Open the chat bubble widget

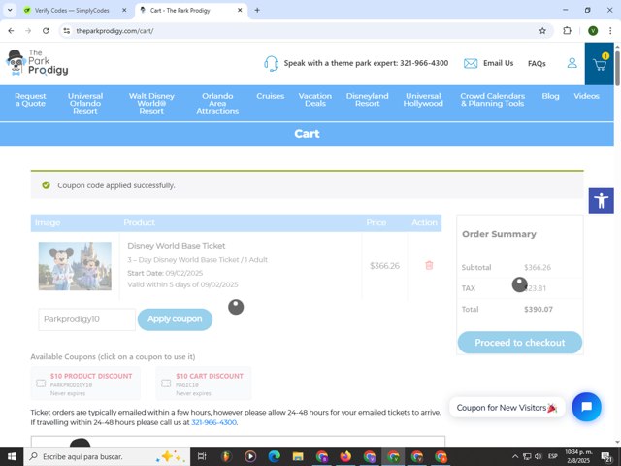pyautogui.click(x=586, y=407)
